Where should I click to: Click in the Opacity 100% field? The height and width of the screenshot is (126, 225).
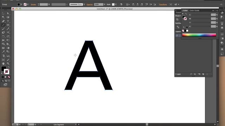coord(98,5)
